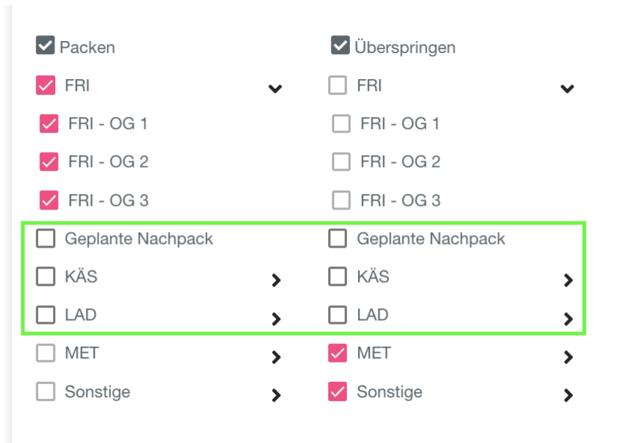The width and height of the screenshot is (628, 443).
Task: Uncheck MET in the Überspringen column
Action: (x=338, y=353)
